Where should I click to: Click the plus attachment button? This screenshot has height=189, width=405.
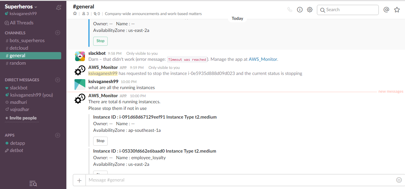pos(79,180)
